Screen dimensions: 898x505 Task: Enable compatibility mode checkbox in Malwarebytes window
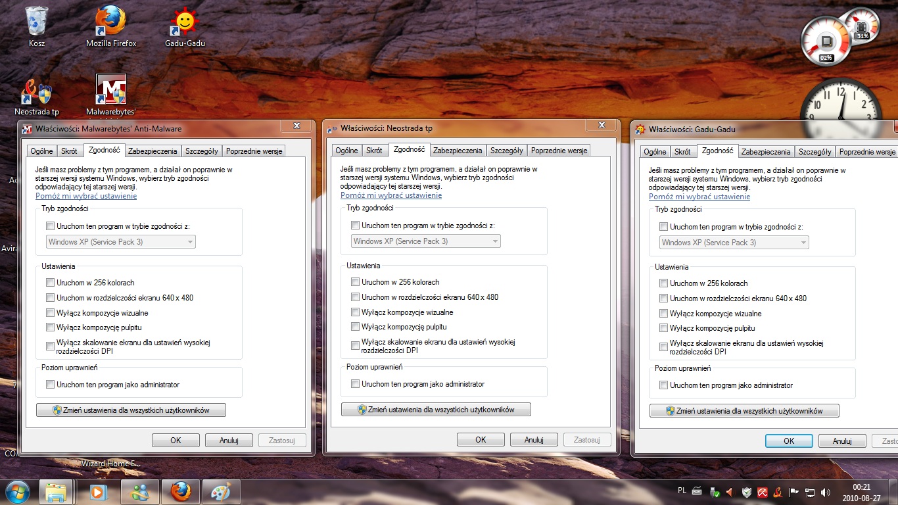[51, 226]
